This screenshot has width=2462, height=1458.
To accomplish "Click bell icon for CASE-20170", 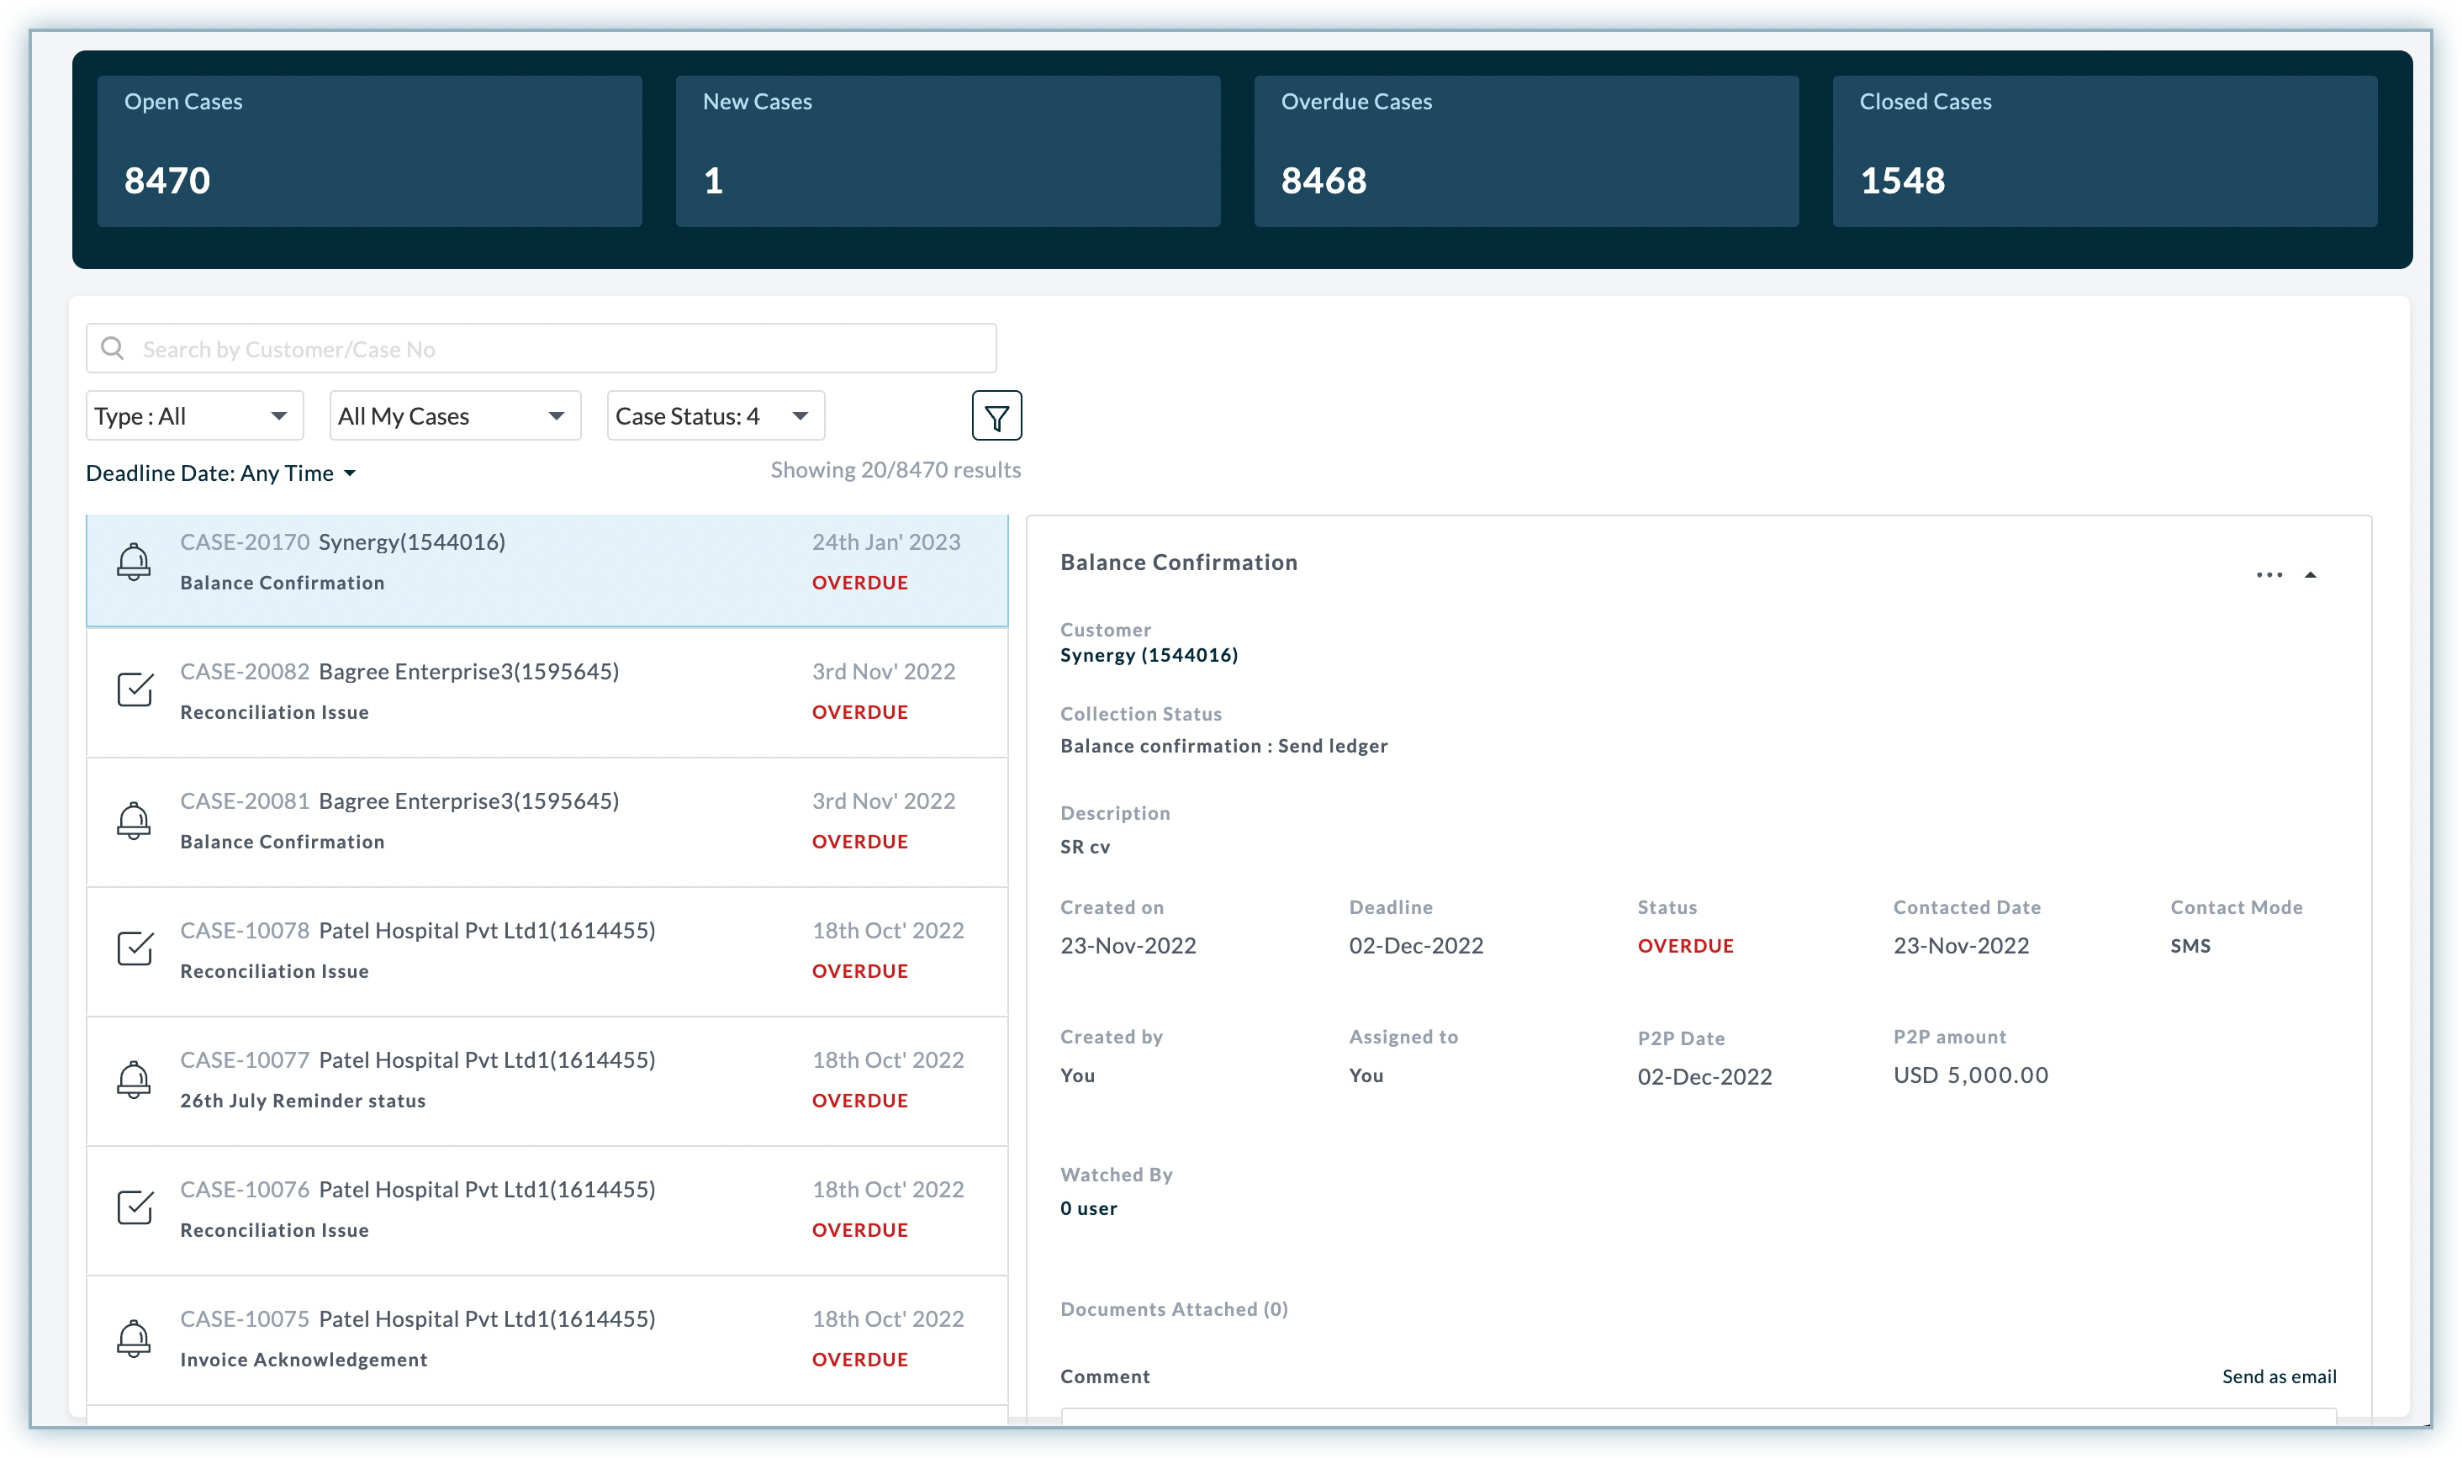I will 134,562.
